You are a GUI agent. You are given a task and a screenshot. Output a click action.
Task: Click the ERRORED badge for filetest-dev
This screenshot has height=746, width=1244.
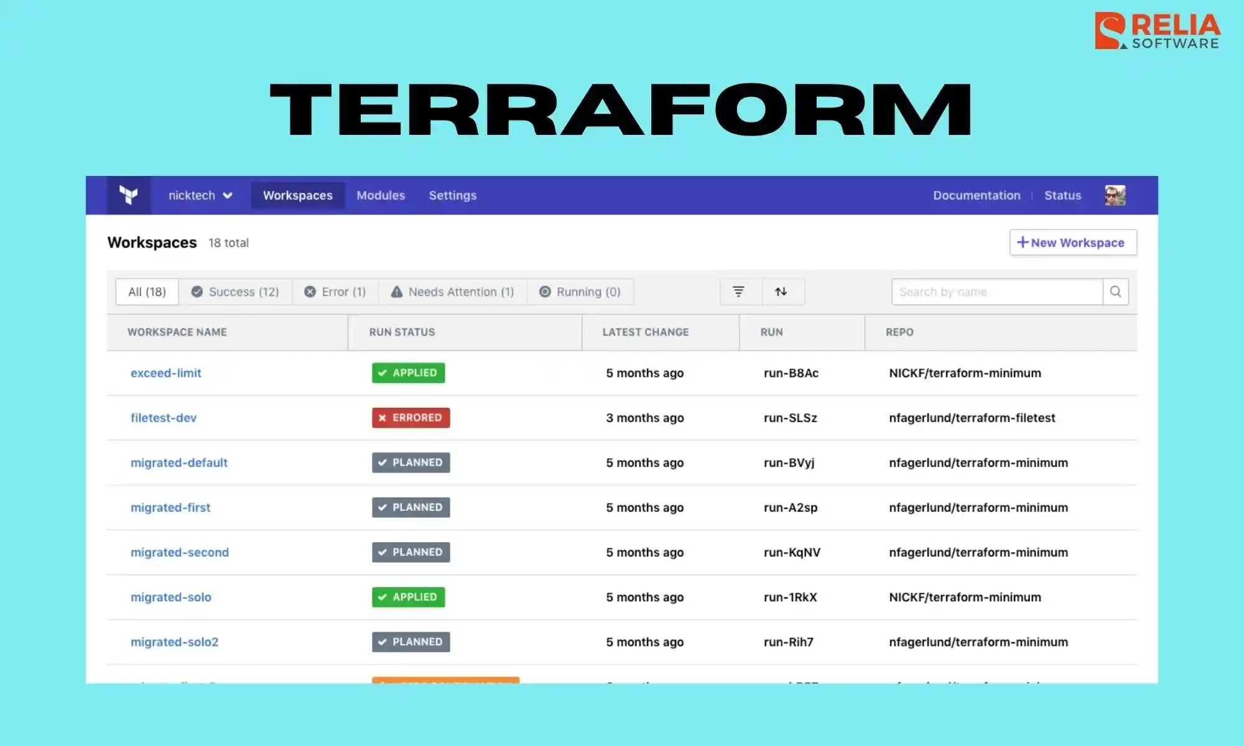[x=411, y=418]
